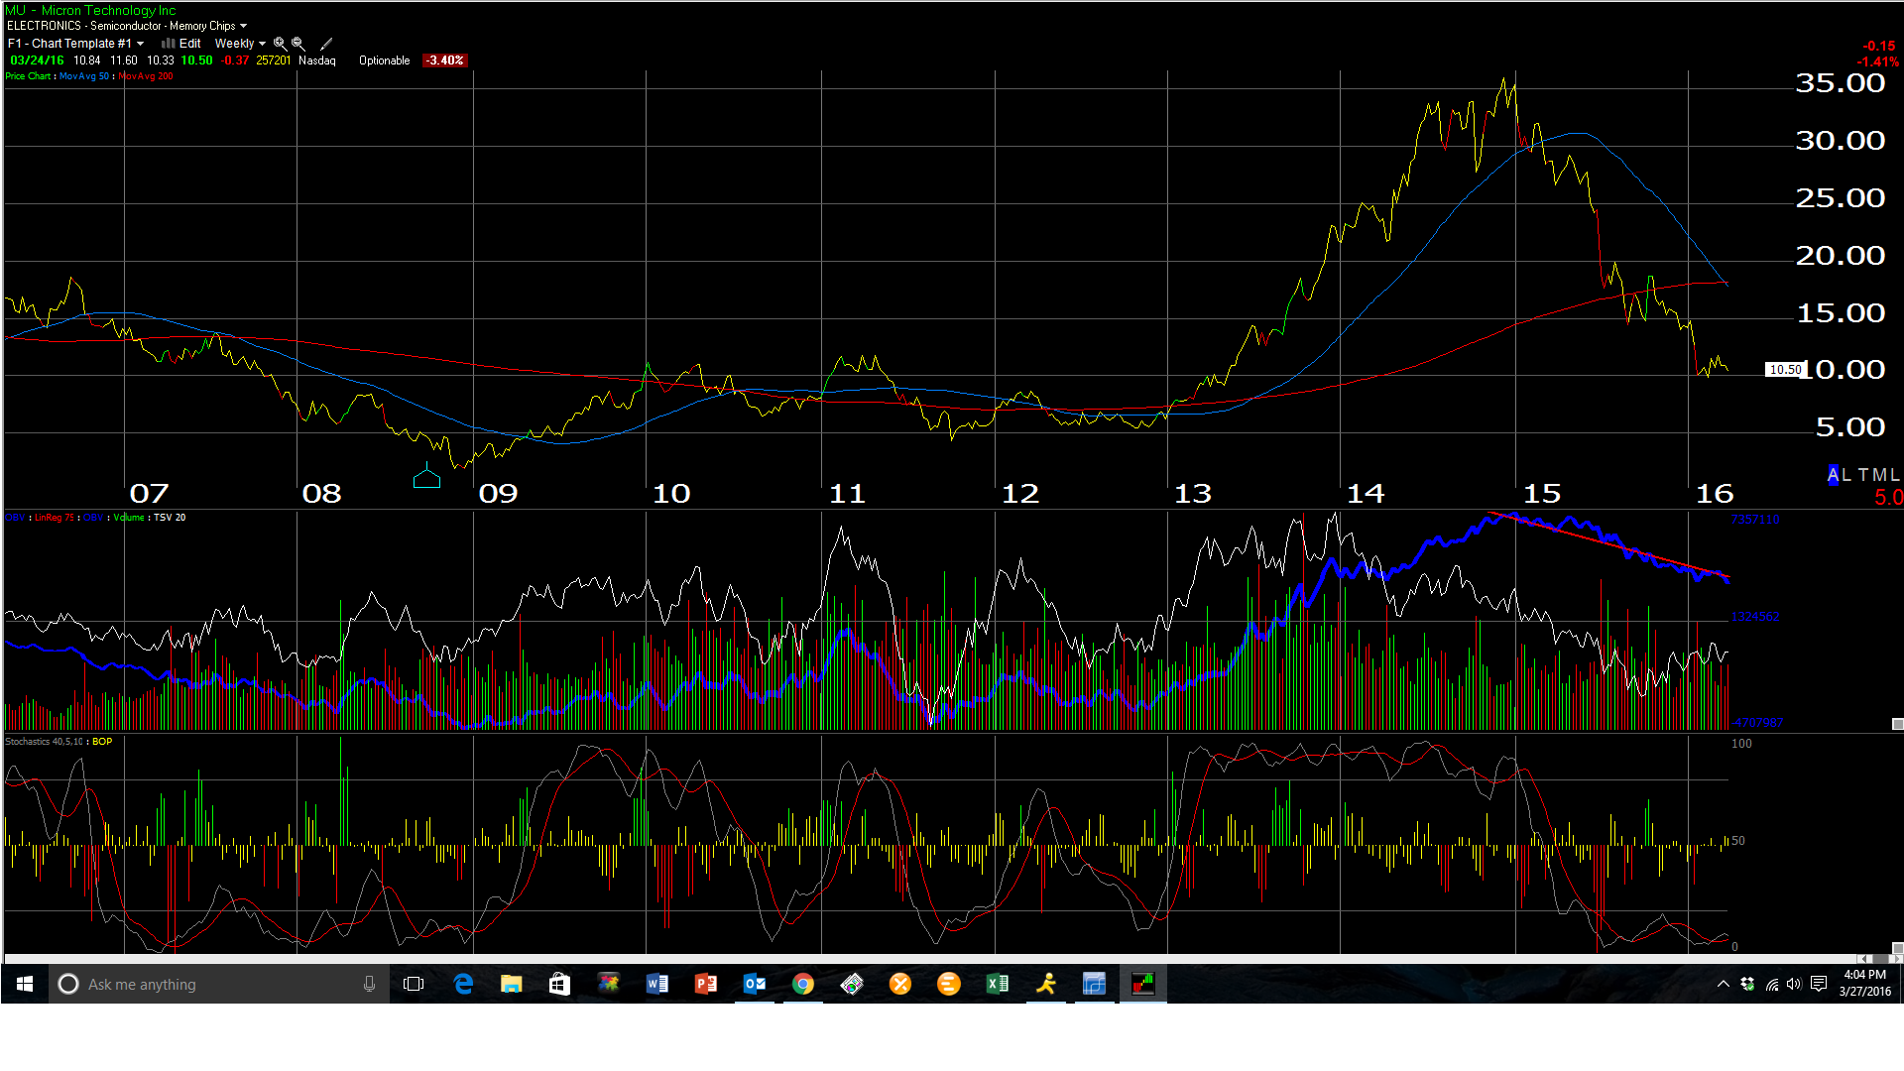Click the bar chart icon beside Edit

point(168,44)
